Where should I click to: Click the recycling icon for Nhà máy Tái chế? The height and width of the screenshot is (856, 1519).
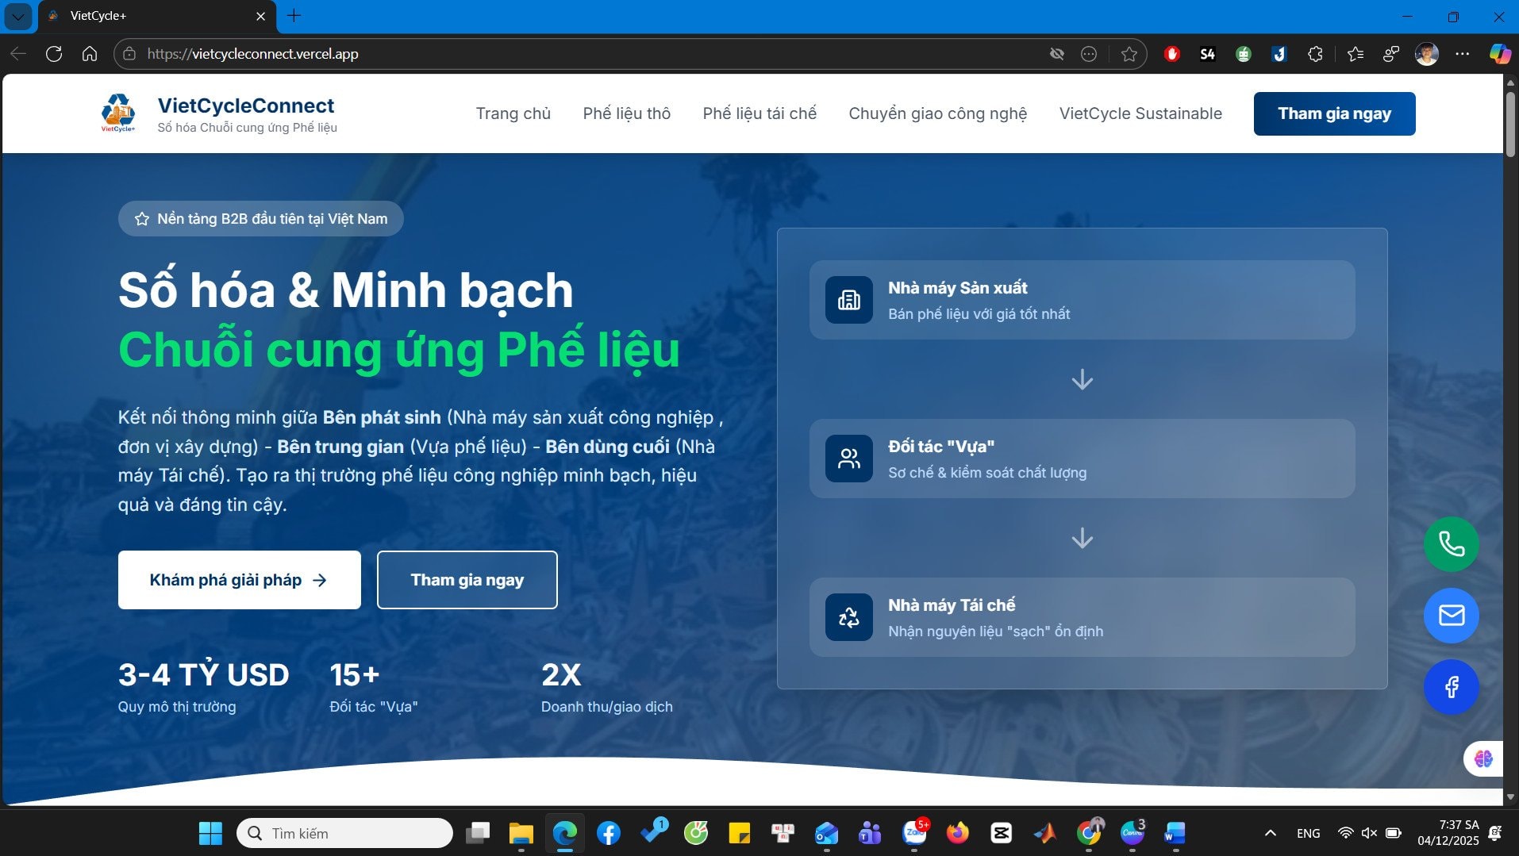click(848, 617)
